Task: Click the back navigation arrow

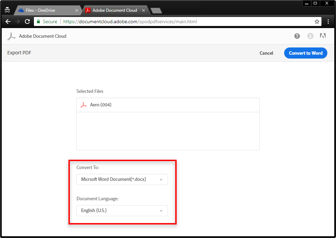Action: pyautogui.click(x=8, y=21)
